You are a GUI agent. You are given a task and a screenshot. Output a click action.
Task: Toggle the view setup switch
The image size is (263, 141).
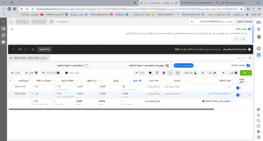tap(65, 73)
